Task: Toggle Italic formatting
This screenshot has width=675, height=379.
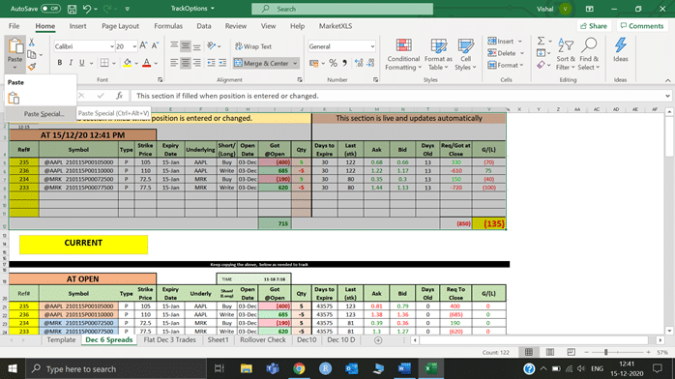Action: point(71,63)
